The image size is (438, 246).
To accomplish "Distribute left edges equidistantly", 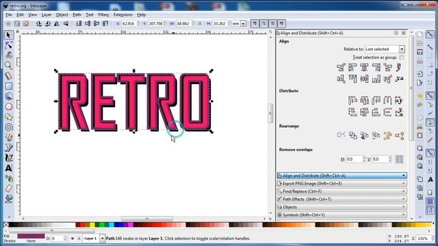I will (x=352, y=100).
